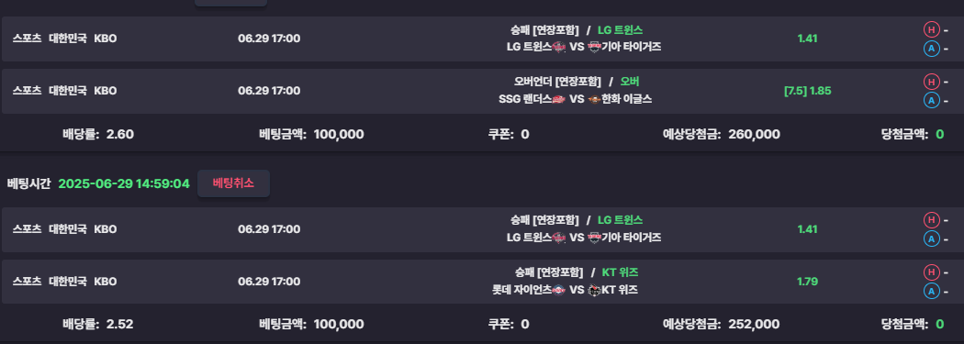Click the H icon on 롯데 자이언츠 row

(932, 272)
